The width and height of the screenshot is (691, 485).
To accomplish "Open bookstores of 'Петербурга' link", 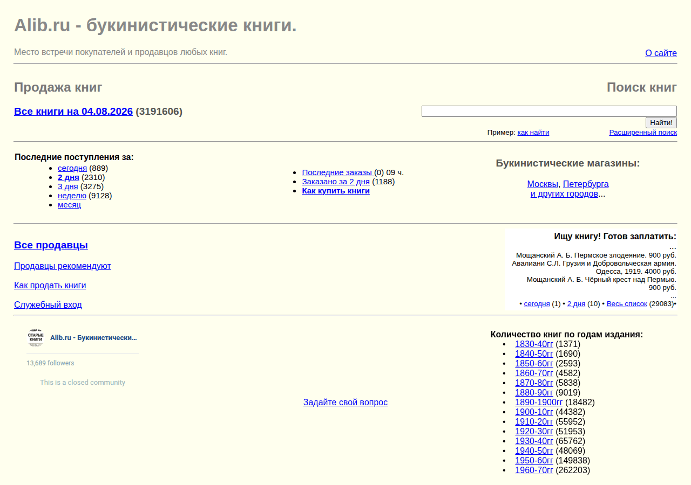I will click(x=586, y=184).
